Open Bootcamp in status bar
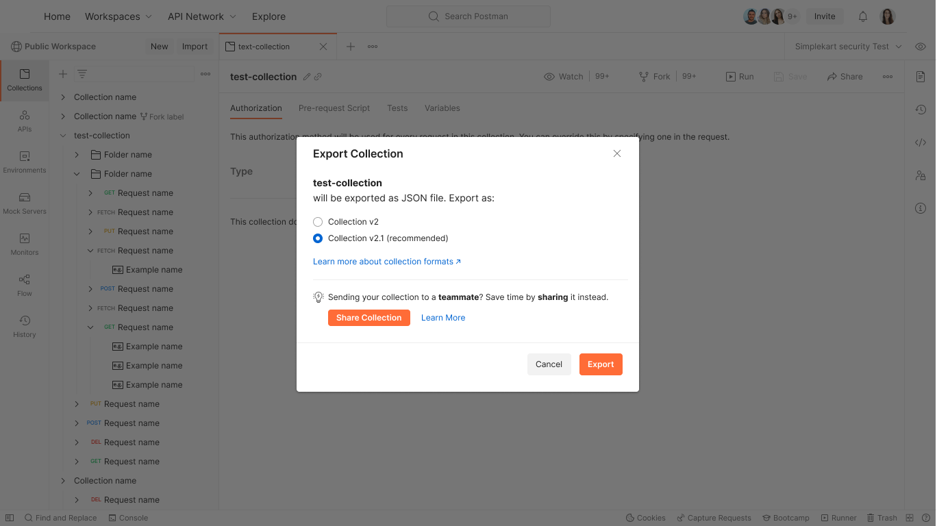The width and height of the screenshot is (937, 526). pos(786,518)
